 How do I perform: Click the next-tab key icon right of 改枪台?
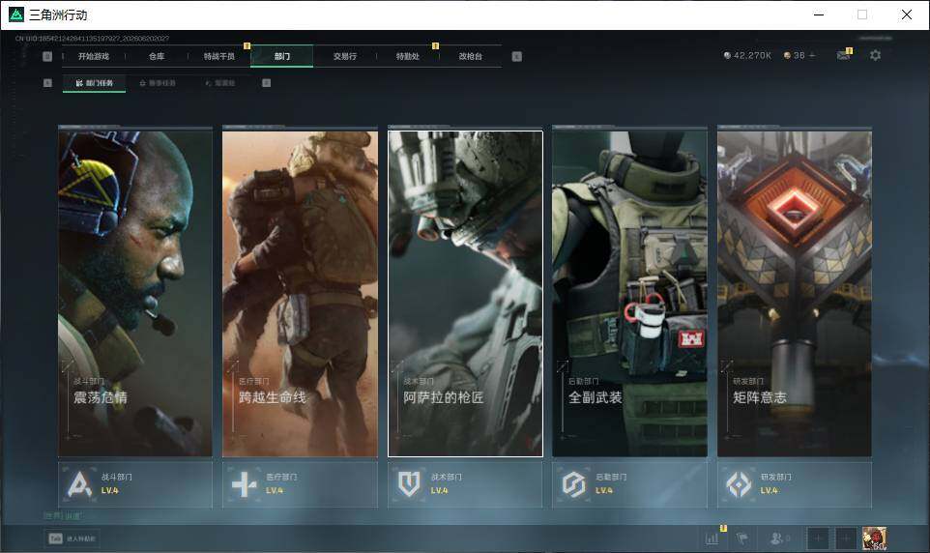click(x=517, y=56)
